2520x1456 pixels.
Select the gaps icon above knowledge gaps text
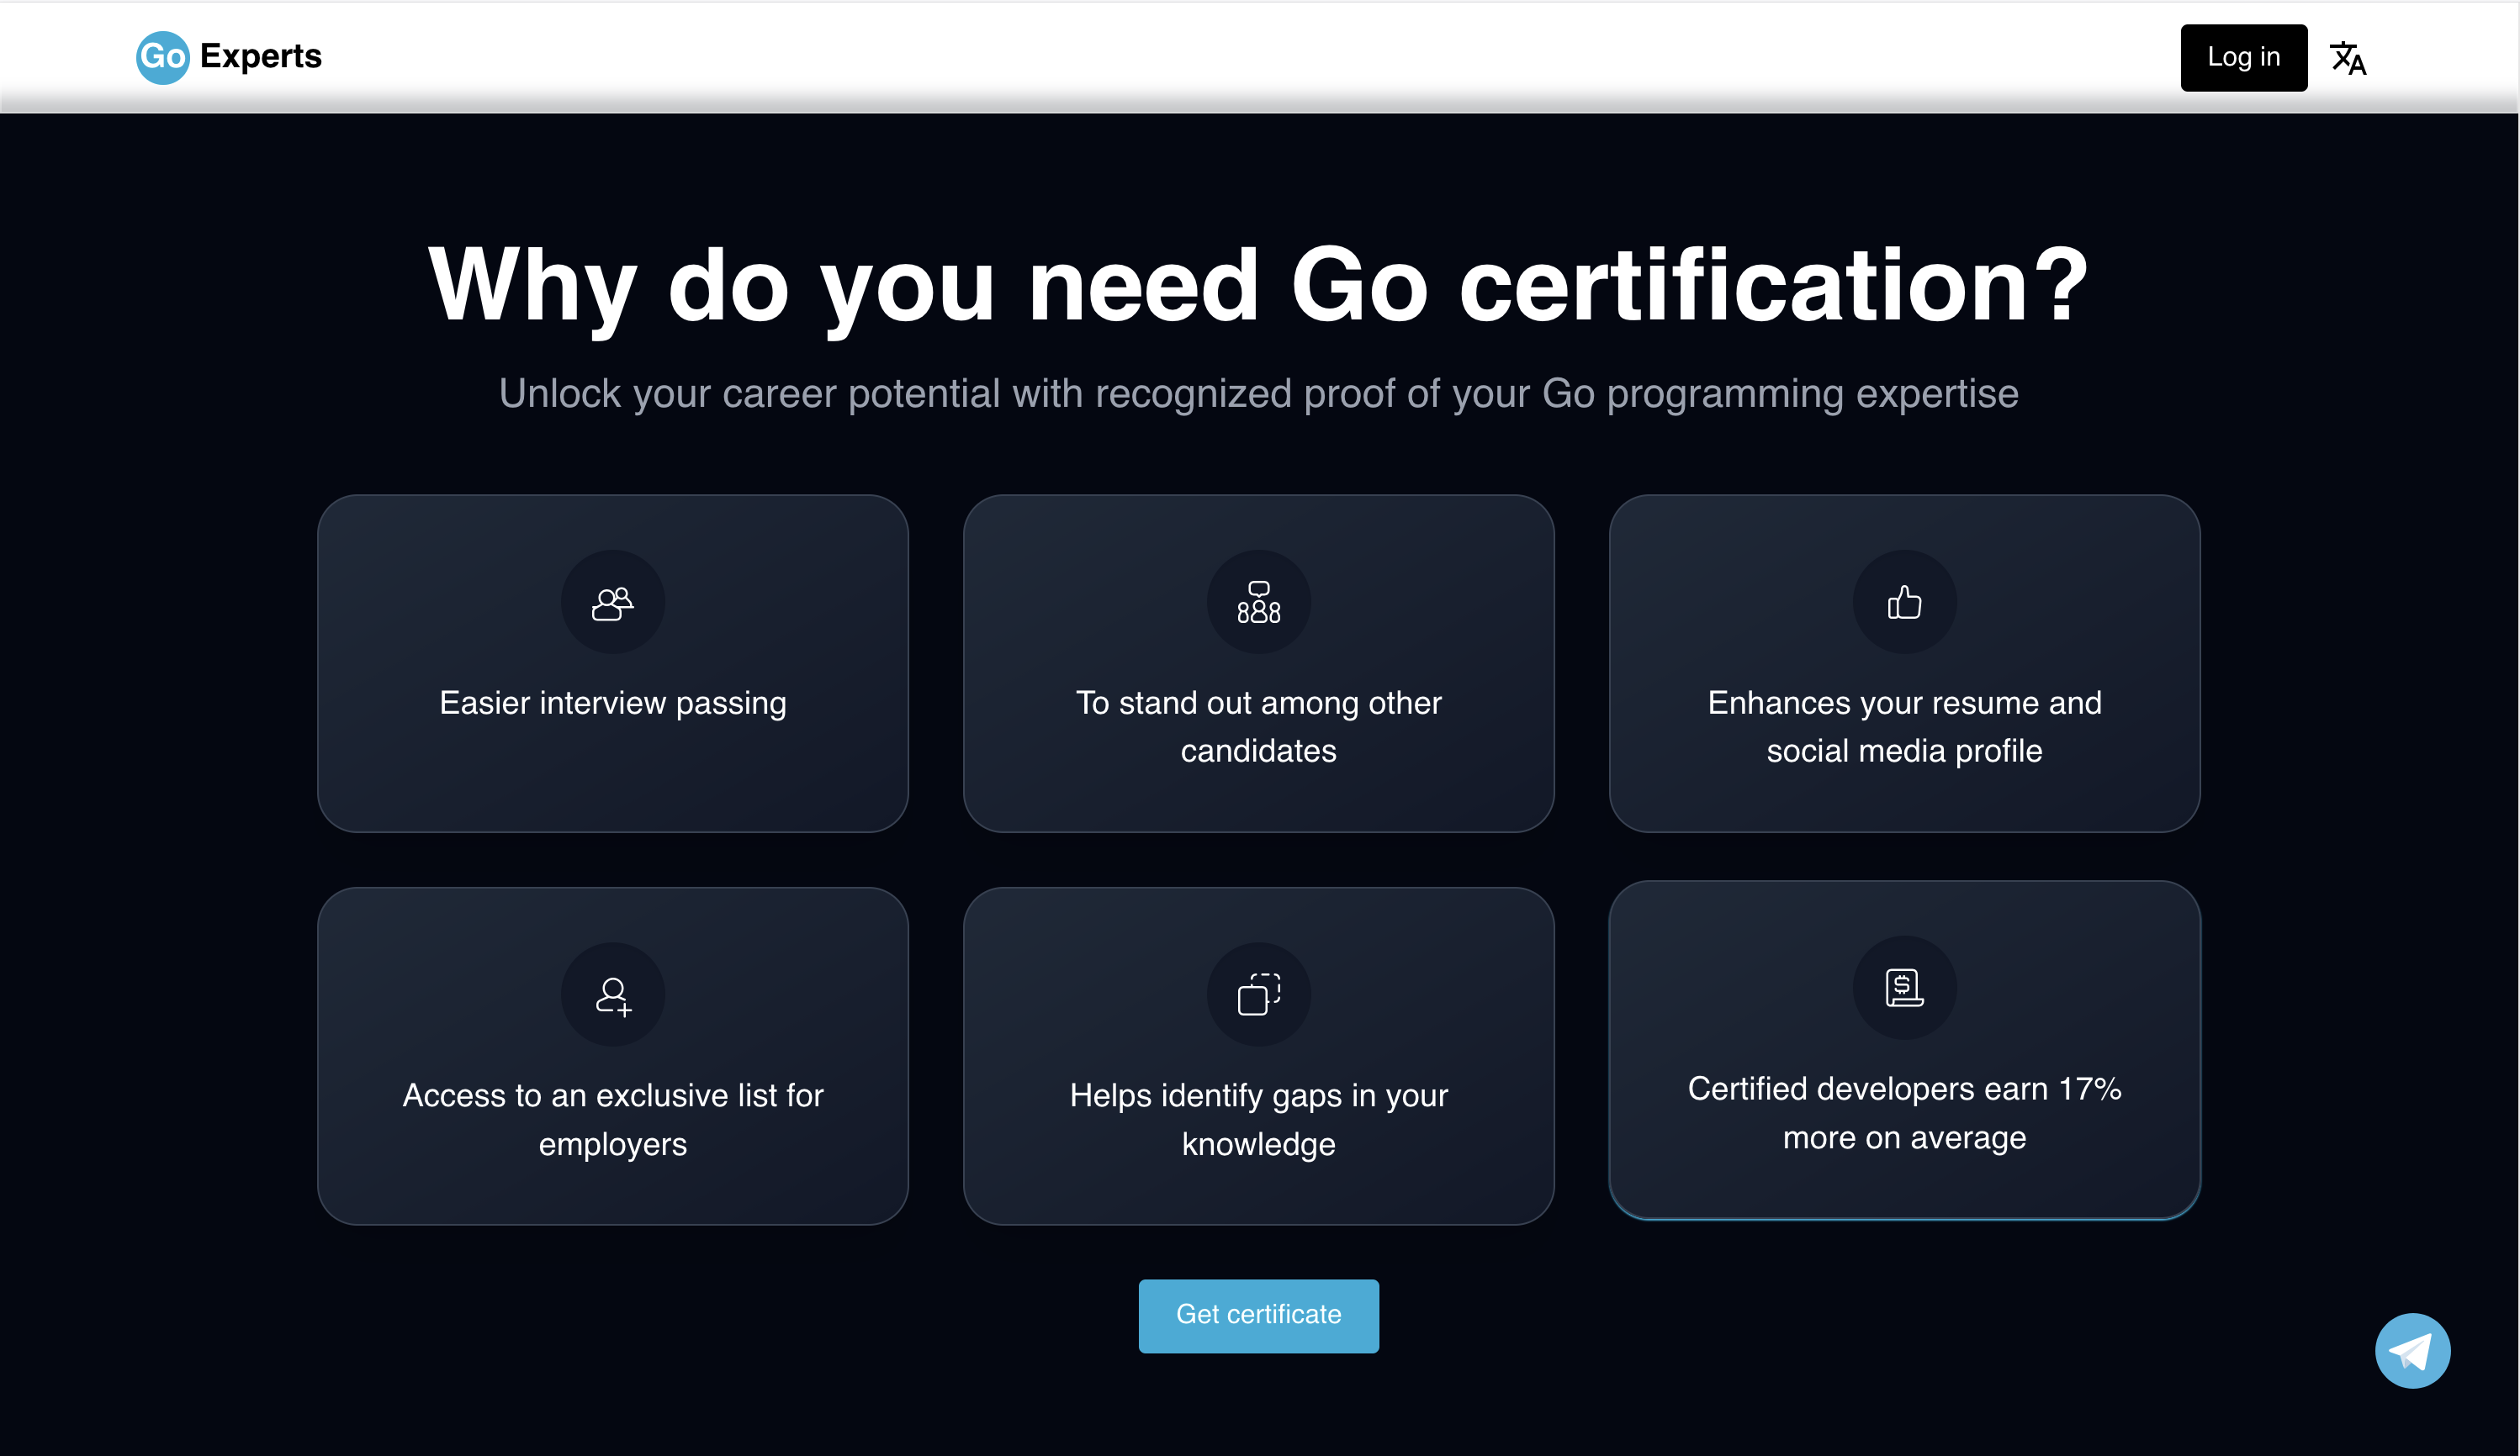[1258, 994]
